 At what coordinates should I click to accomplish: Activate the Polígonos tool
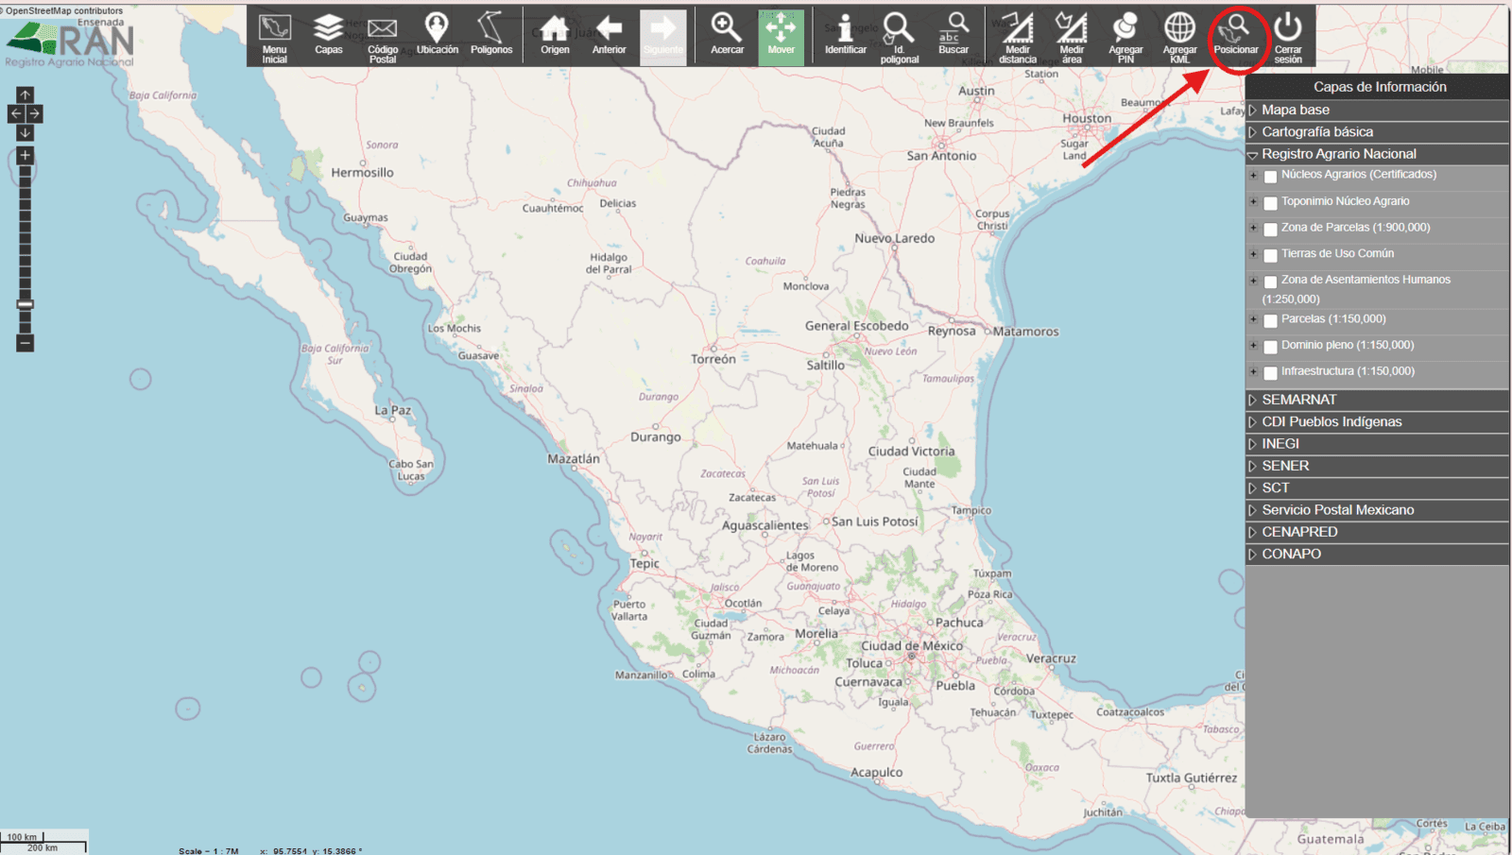pos(491,35)
